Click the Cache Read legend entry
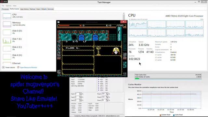The height and width of the screenshot is (117, 208). (178, 115)
